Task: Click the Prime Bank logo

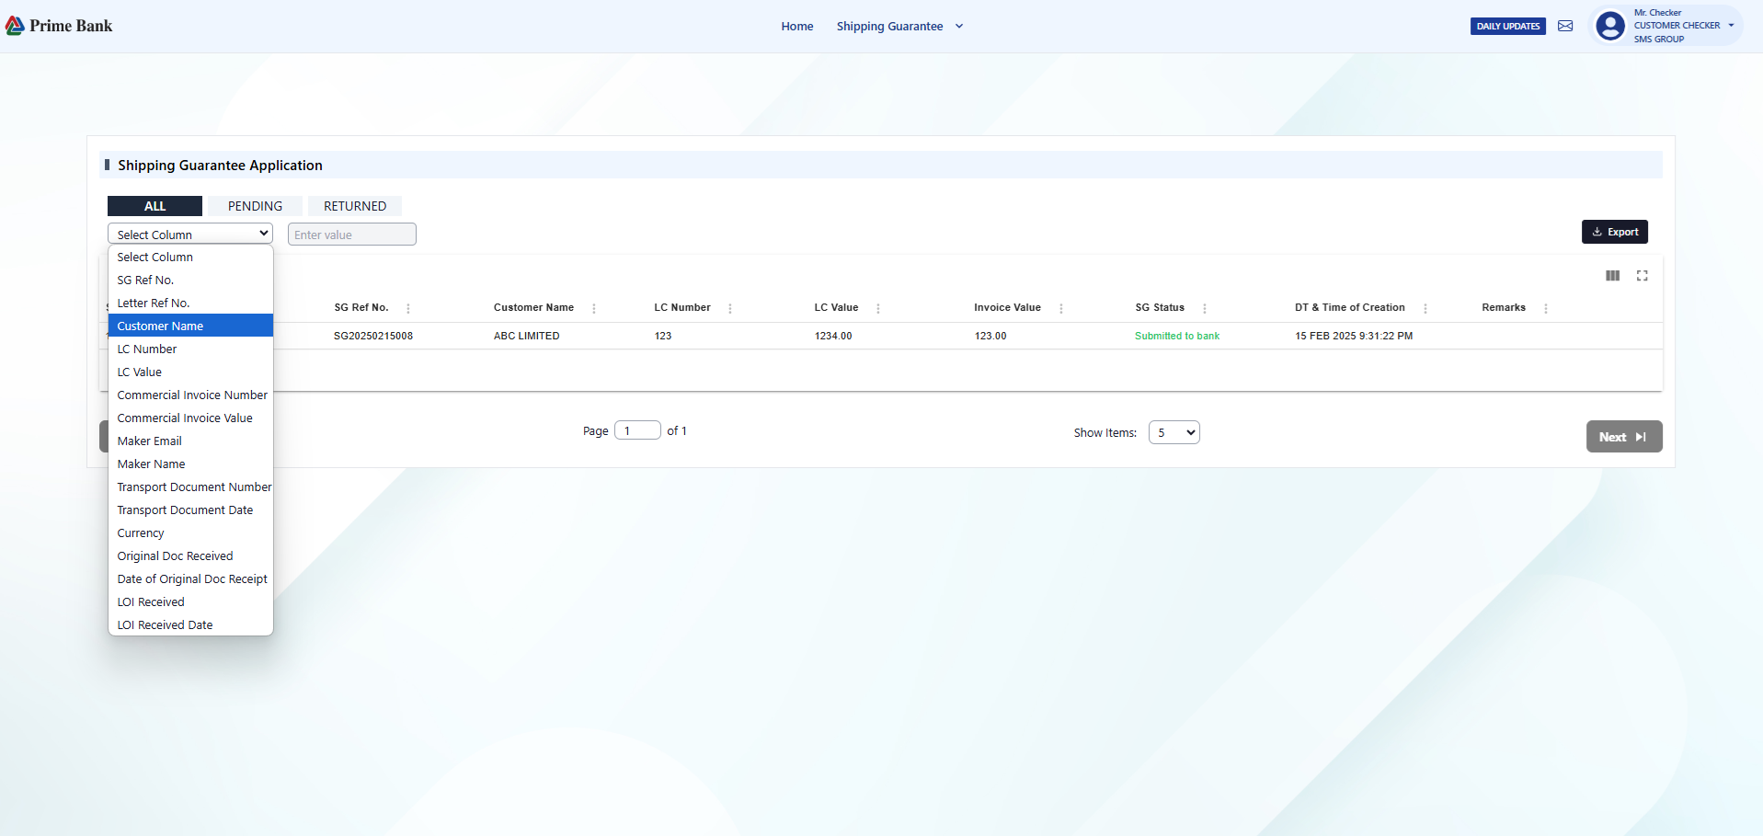Action: [x=59, y=26]
